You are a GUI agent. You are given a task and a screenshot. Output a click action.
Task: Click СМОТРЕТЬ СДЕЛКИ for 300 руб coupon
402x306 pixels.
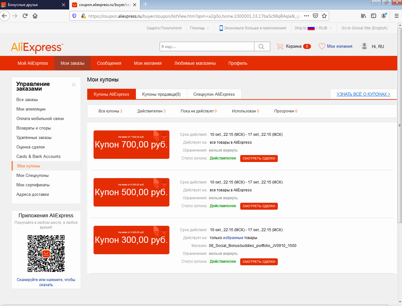[259, 262]
